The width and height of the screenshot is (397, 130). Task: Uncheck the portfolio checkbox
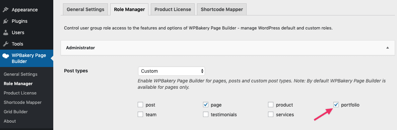pyautogui.click(x=336, y=105)
